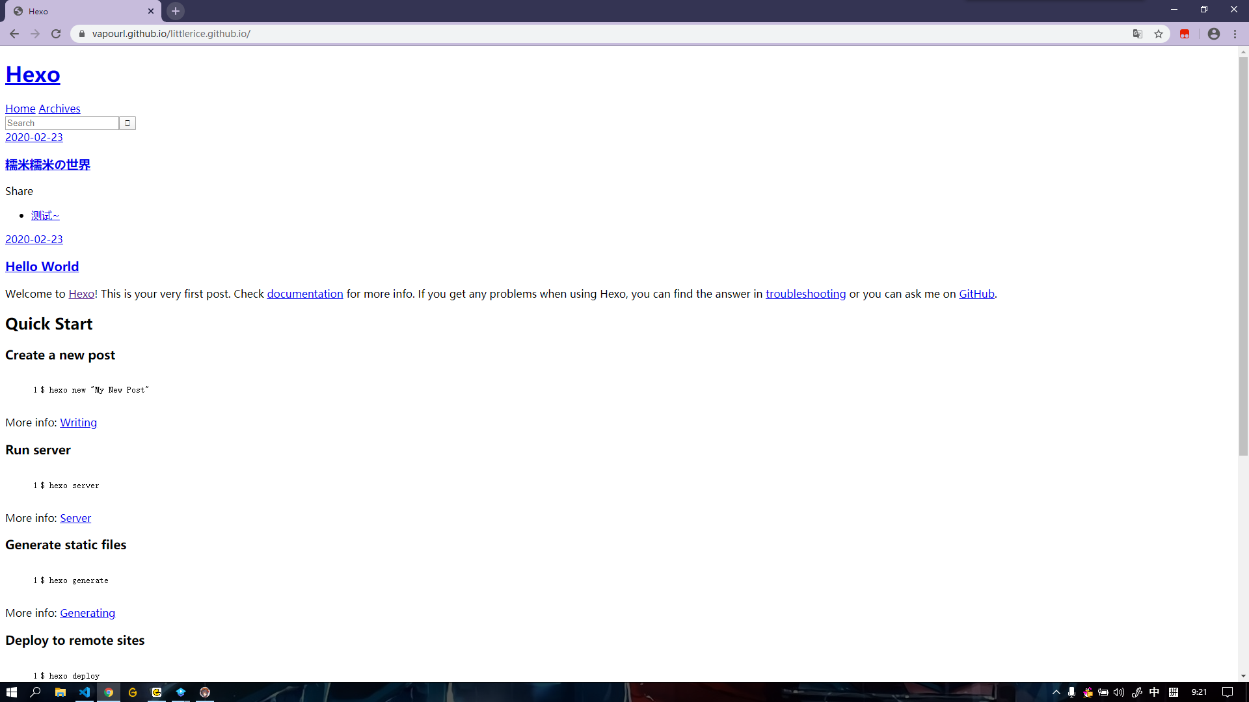Screen dimensions: 1249x702
Task: Open the 测试~ tag link
Action: click(45, 215)
